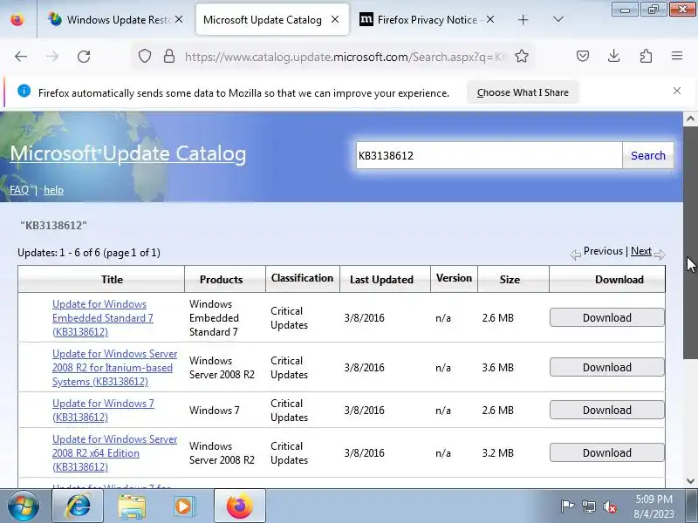Open the Windows Start orb
This screenshot has width=698, height=523.
pos(23,506)
